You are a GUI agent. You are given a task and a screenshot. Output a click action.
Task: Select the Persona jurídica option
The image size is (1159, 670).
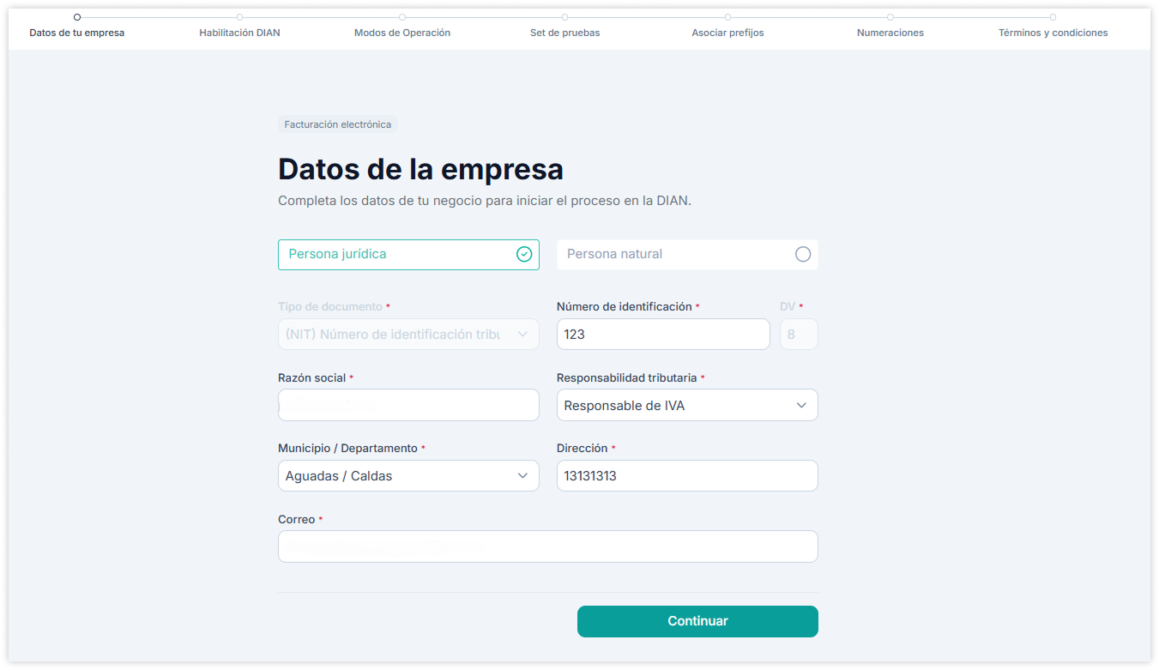click(x=408, y=255)
